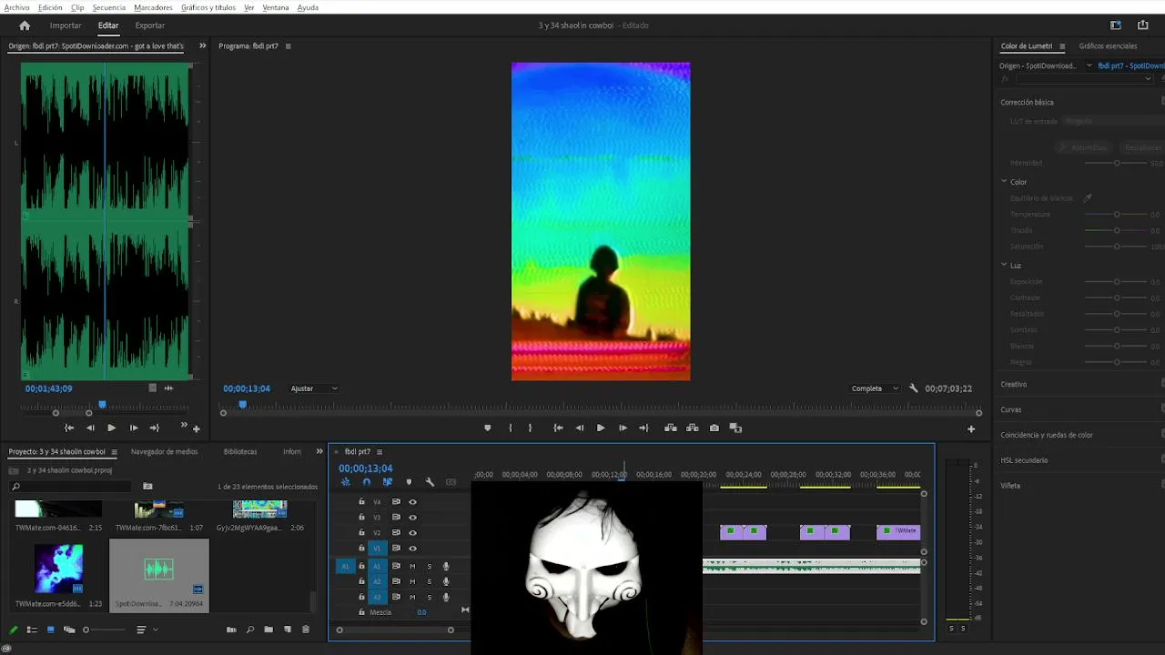Open the Navegador de medios tab
1165x655 pixels.
click(164, 451)
